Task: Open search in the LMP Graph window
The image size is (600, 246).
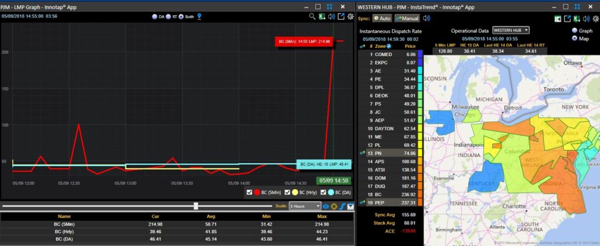Action: [312, 16]
